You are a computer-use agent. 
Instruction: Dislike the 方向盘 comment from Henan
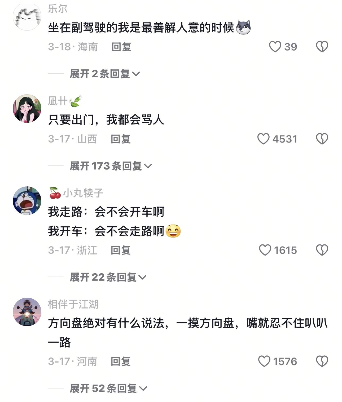[322, 361]
